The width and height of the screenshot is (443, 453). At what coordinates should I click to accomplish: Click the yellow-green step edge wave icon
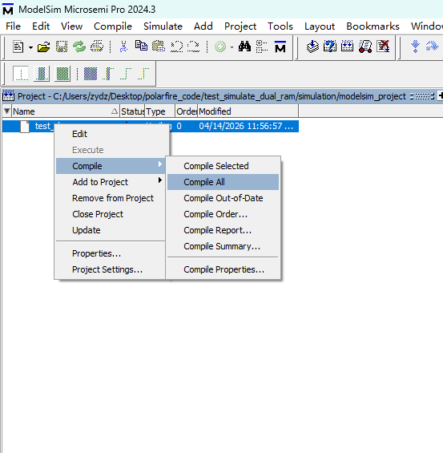tap(143, 74)
